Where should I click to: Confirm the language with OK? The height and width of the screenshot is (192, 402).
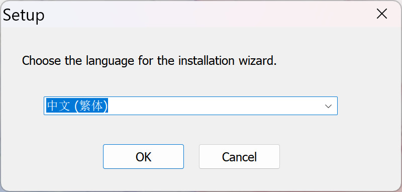point(143,157)
